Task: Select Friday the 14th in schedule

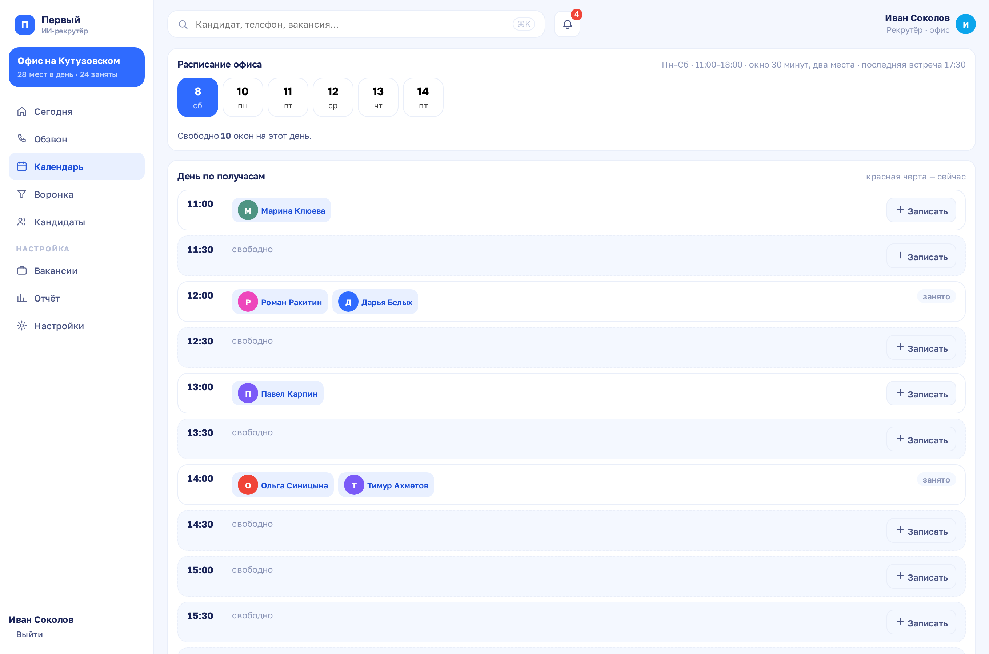Action: (423, 97)
